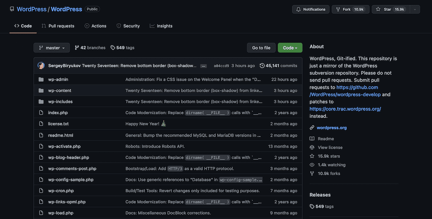Open the 549 tags link under Releases
The width and height of the screenshot is (432, 219).
click(x=321, y=206)
